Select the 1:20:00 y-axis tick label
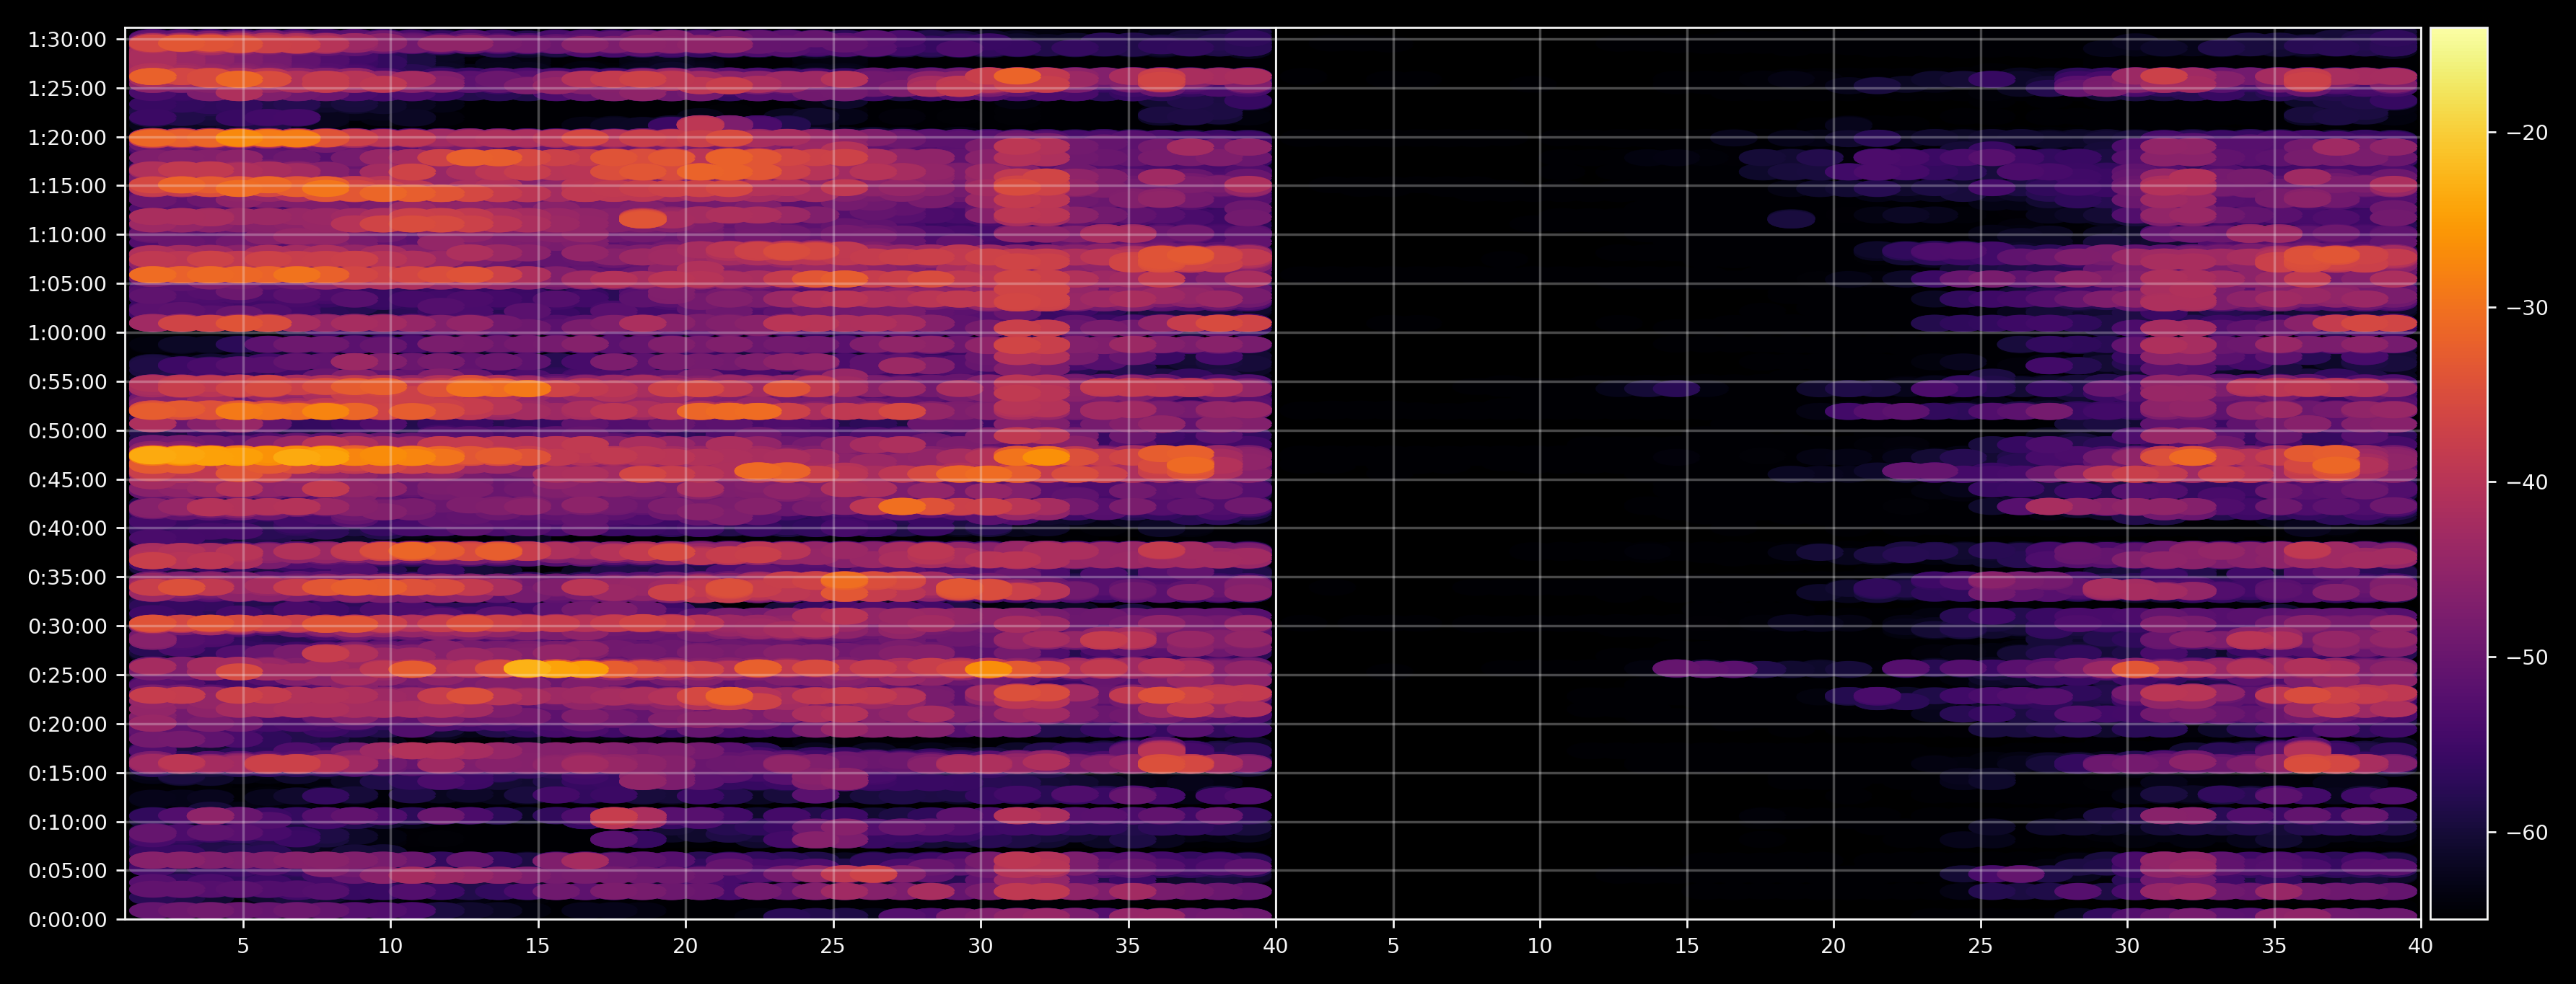The image size is (2576, 984). click(67, 138)
